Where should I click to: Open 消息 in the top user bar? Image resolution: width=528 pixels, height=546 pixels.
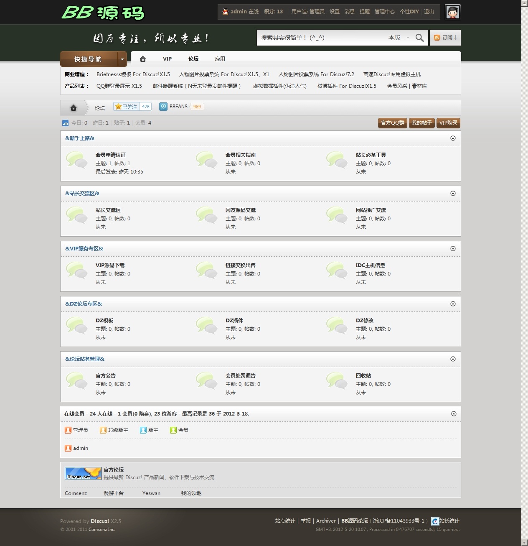350,12
